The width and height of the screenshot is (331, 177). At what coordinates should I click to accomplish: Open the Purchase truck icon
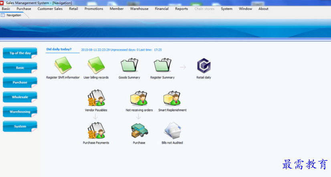point(139,130)
